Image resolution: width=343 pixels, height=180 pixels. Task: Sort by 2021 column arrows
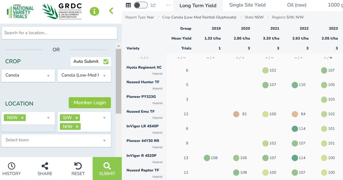(x=269, y=58)
